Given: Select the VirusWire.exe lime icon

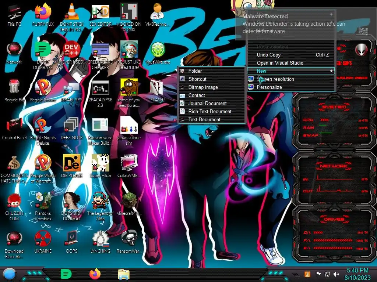Looking at the screenshot, I should pos(158,53).
